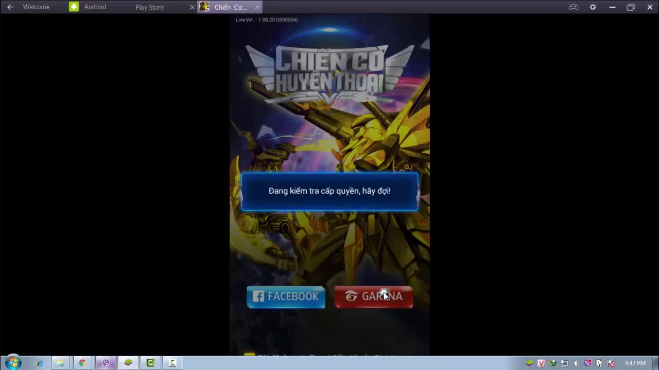Select BlueStacks in the taskbar
The image size is (659, 370).
pyautogui.click(x=128, y=363)
